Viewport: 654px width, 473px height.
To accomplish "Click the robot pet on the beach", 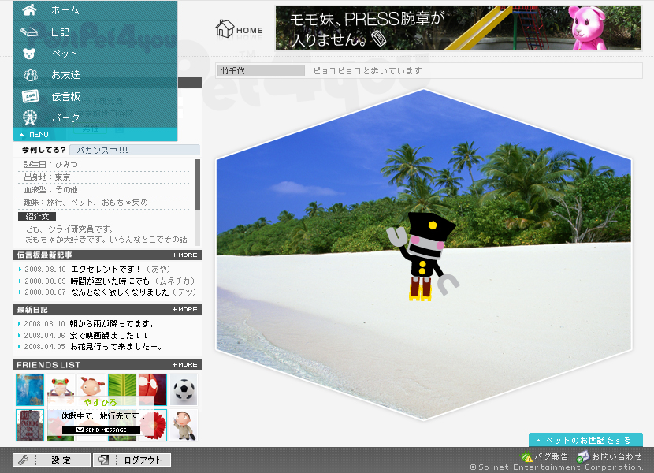I will point(423,256).
